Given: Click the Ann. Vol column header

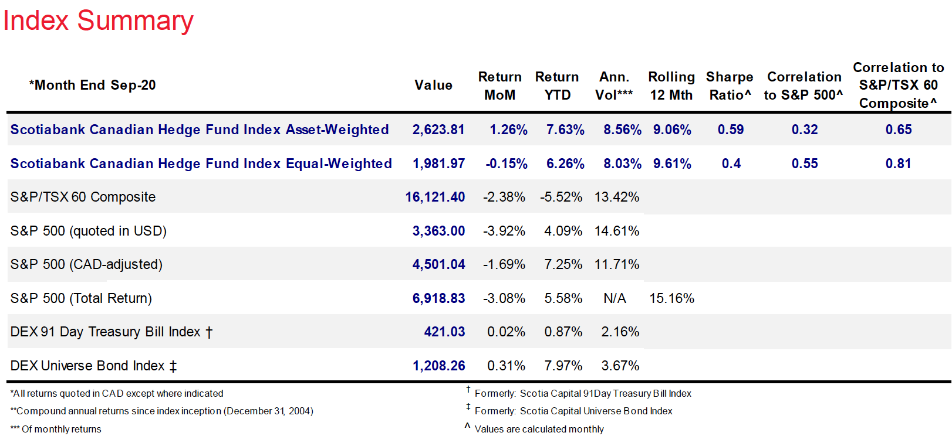Looking at the screenshot, I should click(614, 86).
